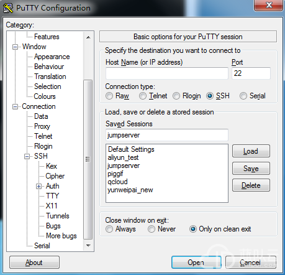The width and height of the screenshot is (285, 275).
Task: Click the category tree scrollbar thumb
Action: pos(88,159)
